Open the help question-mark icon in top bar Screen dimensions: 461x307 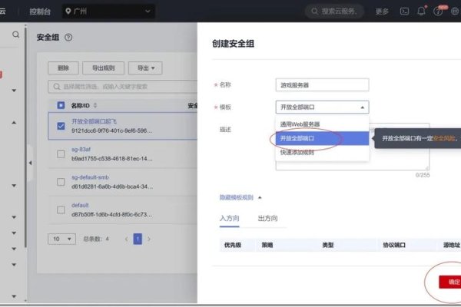[438, 12]
